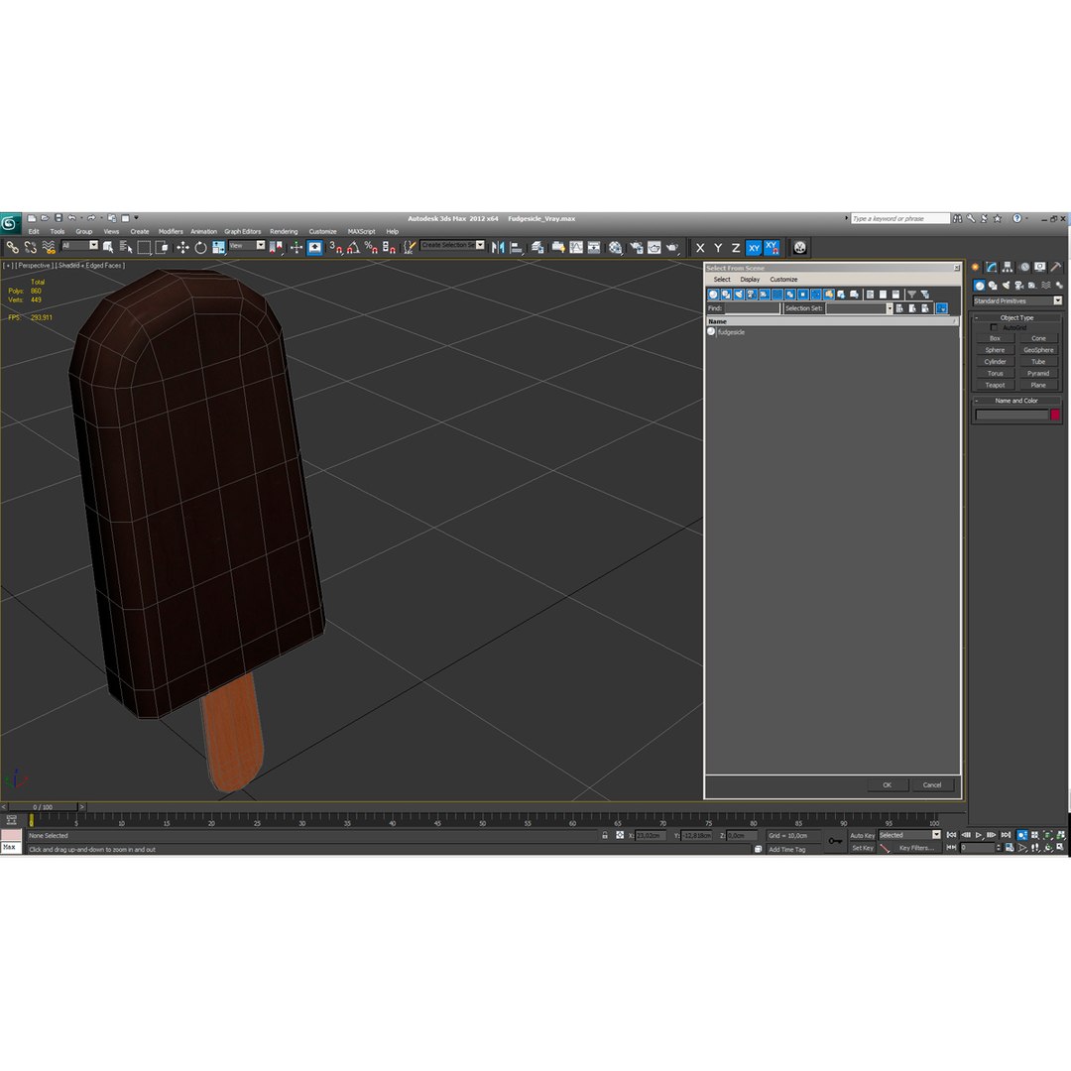Choose Rectangular Selection Region tool

[x=144, y=247]
